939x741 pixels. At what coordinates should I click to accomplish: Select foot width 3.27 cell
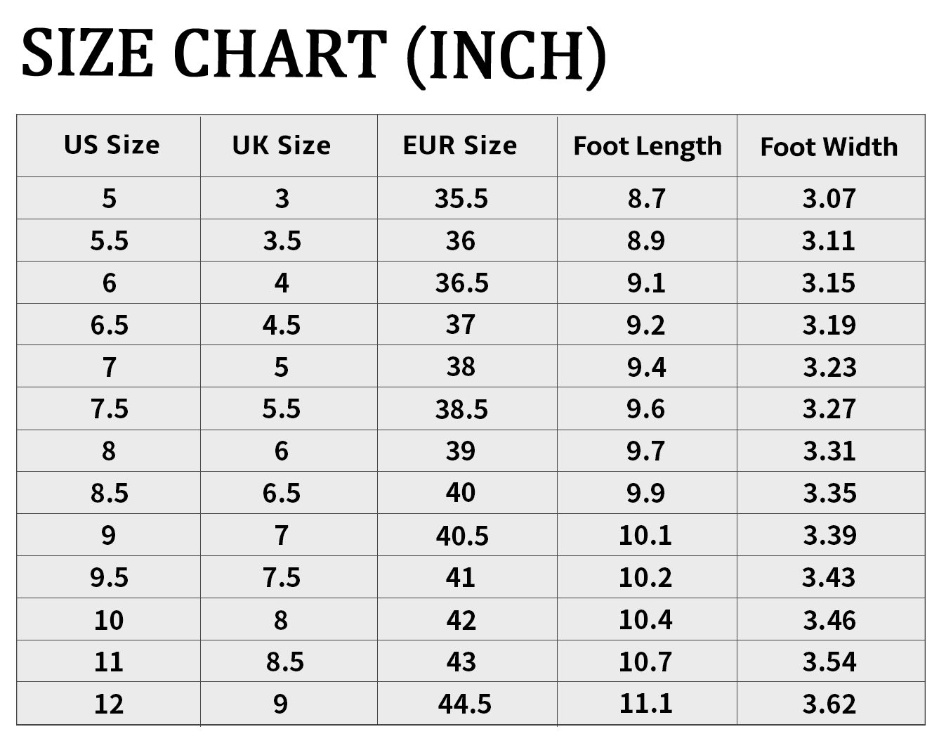coord(829,408)
